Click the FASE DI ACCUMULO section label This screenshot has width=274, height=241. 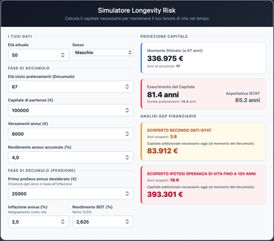coord(29,68)
